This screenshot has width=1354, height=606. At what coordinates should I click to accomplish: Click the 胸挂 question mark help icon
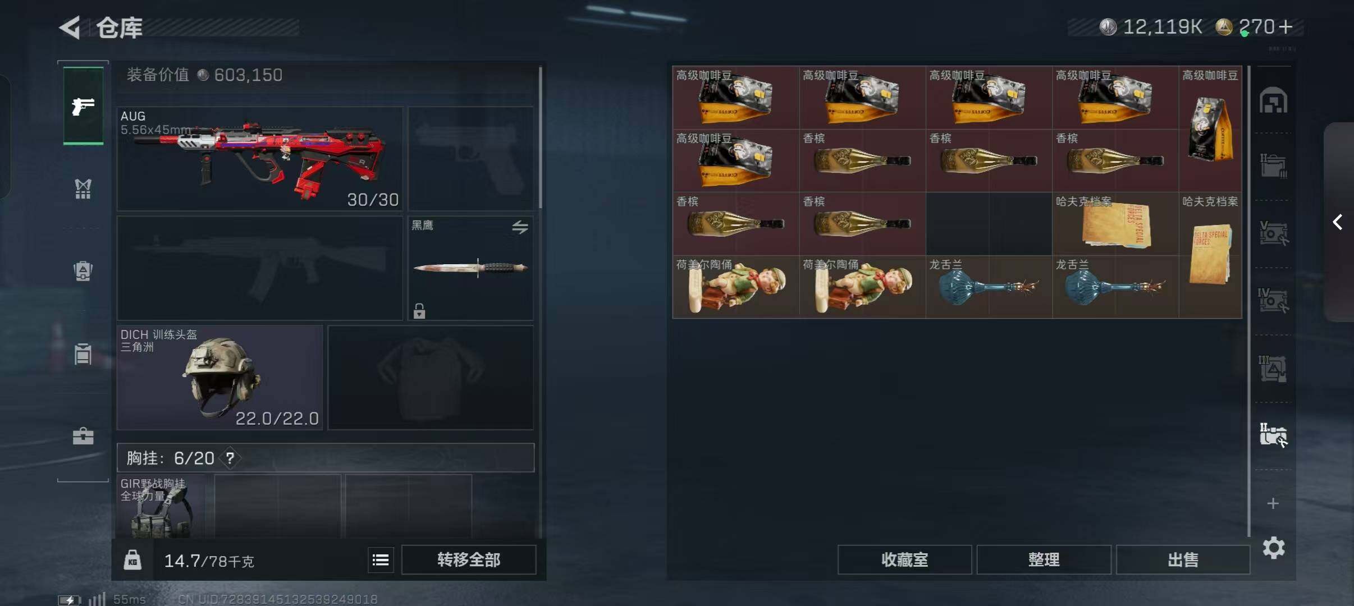pyautogui.click(x=230, y=458)
